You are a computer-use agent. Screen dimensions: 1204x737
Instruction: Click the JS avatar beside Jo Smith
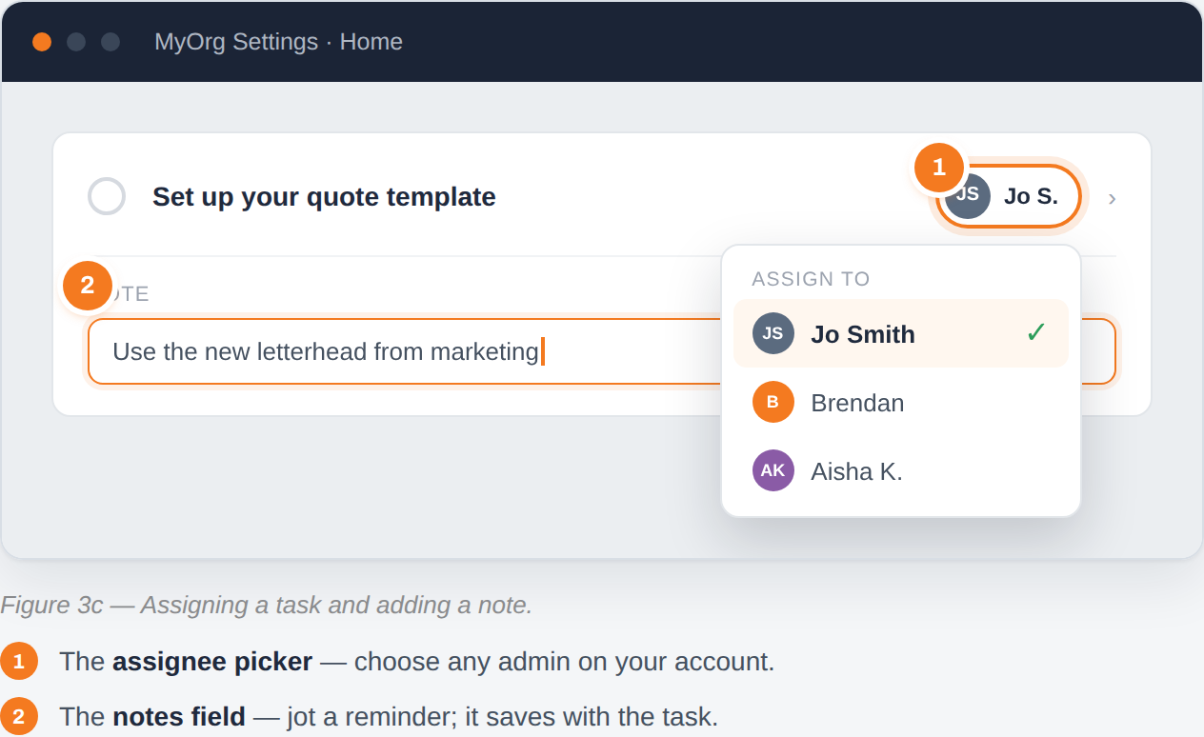773,333
